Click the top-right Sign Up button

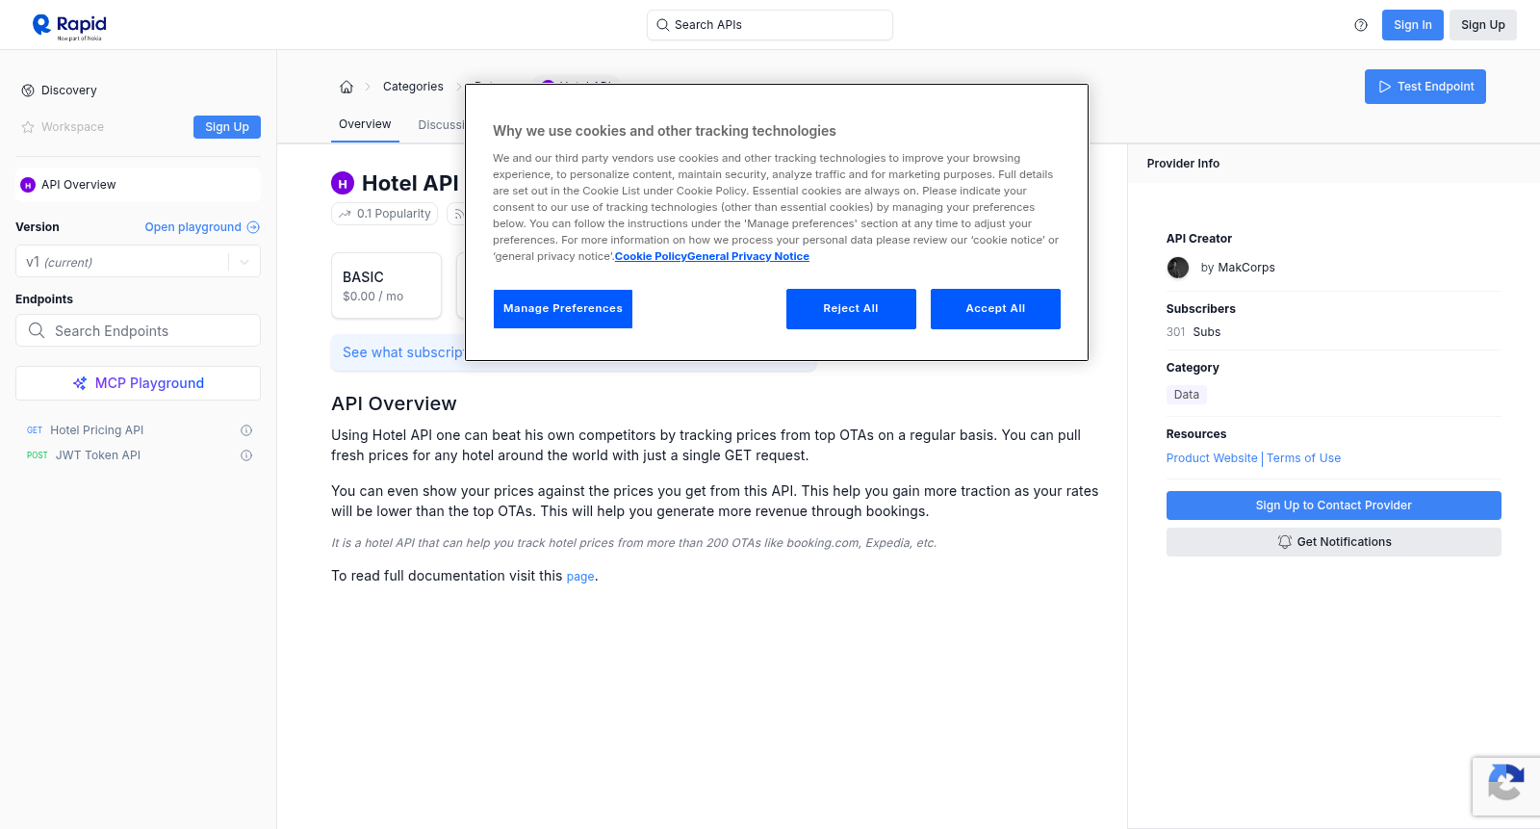coord(1482,25)
